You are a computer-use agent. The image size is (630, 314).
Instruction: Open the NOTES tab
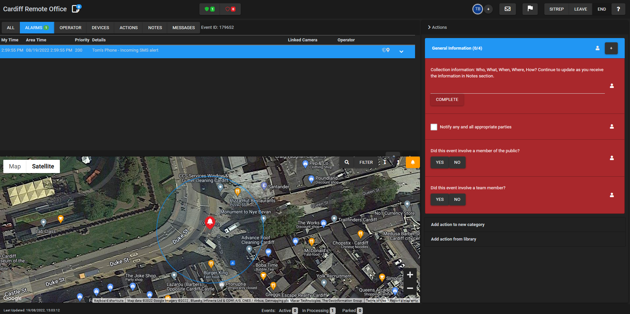pyautogui.click(x=155, y=27)
